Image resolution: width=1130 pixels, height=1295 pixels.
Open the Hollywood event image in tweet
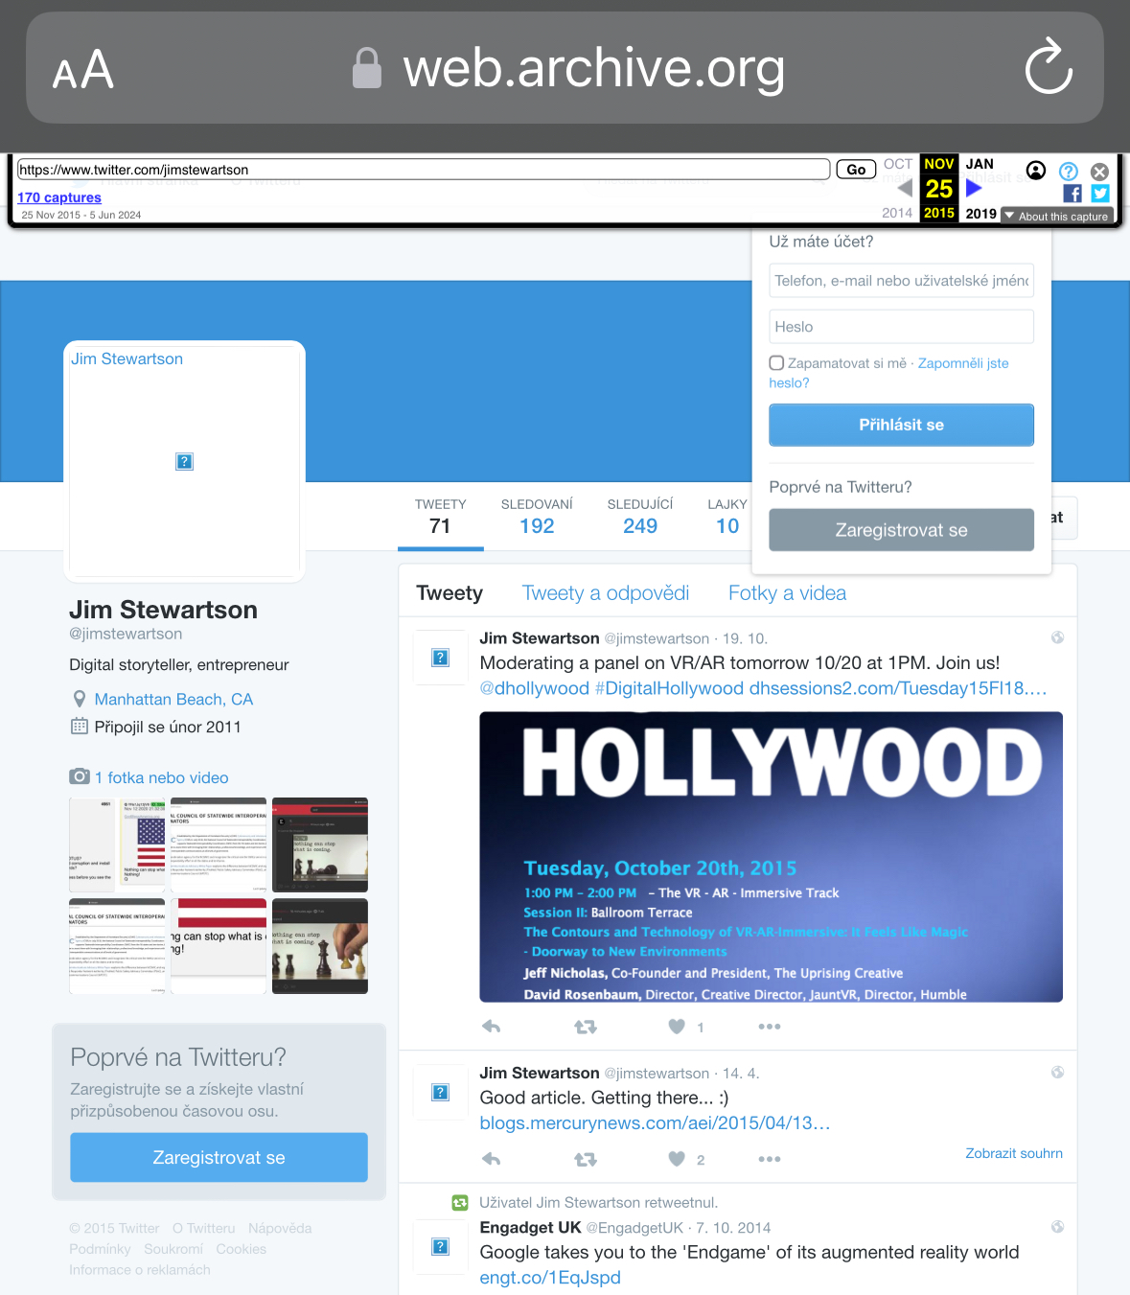point(771,857)
